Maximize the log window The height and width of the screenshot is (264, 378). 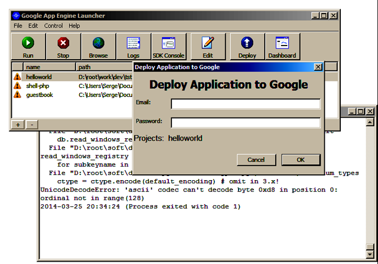click(361, 112)
